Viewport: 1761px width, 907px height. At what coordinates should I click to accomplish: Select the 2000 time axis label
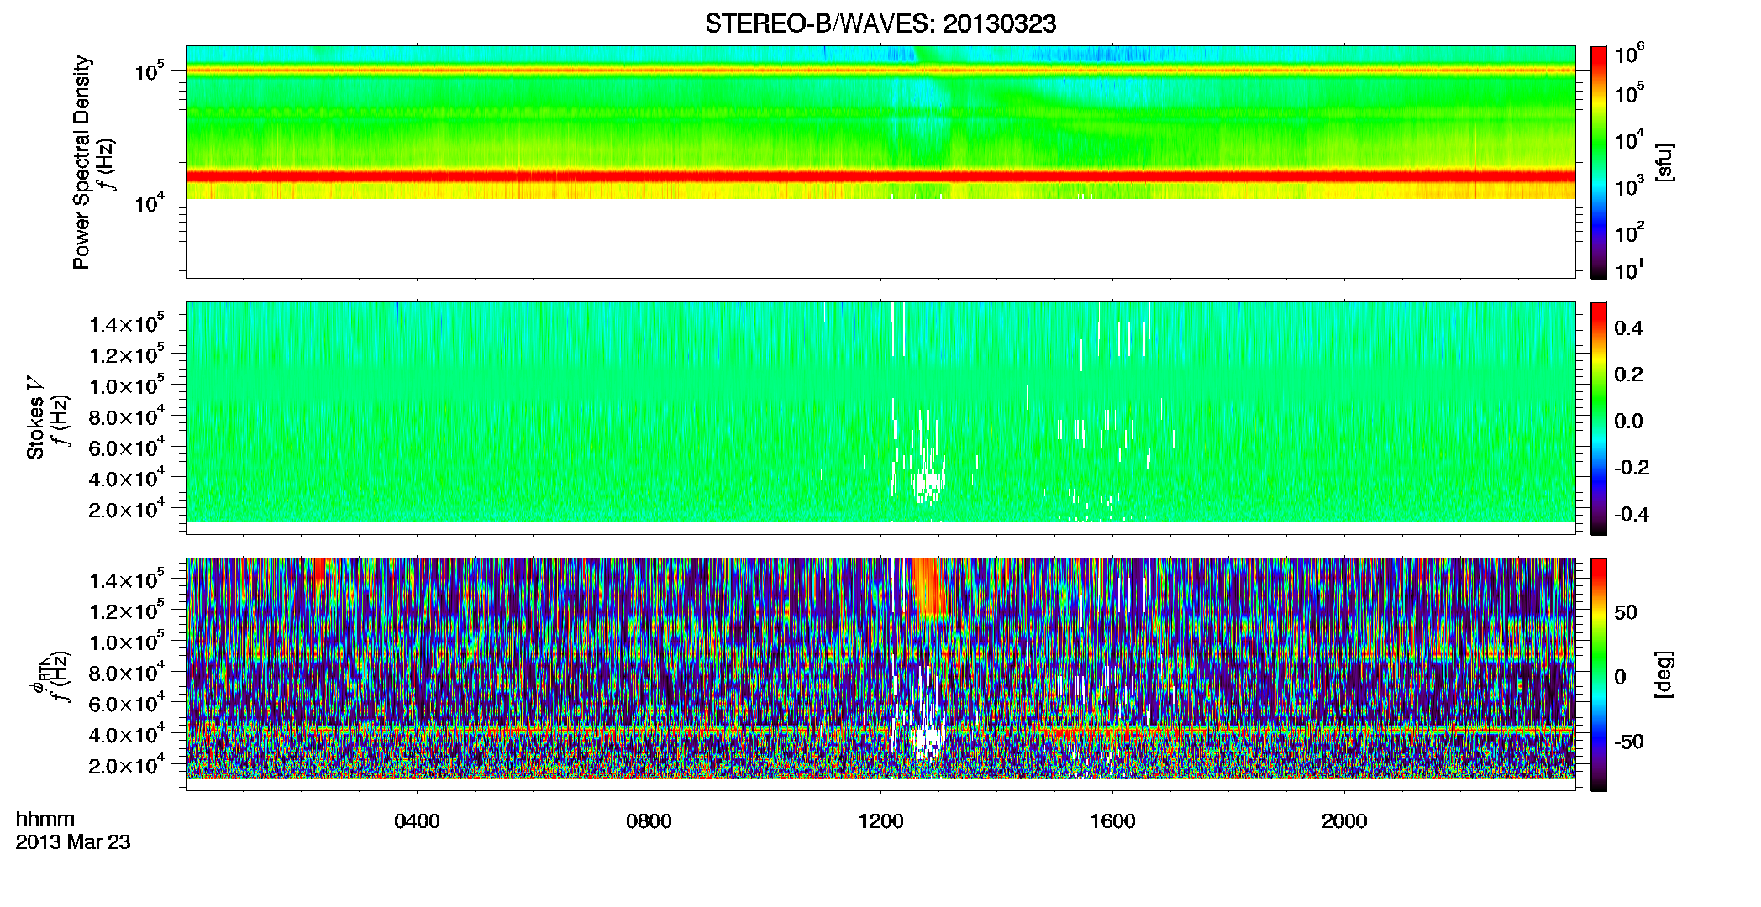(x=1344, y=821)
